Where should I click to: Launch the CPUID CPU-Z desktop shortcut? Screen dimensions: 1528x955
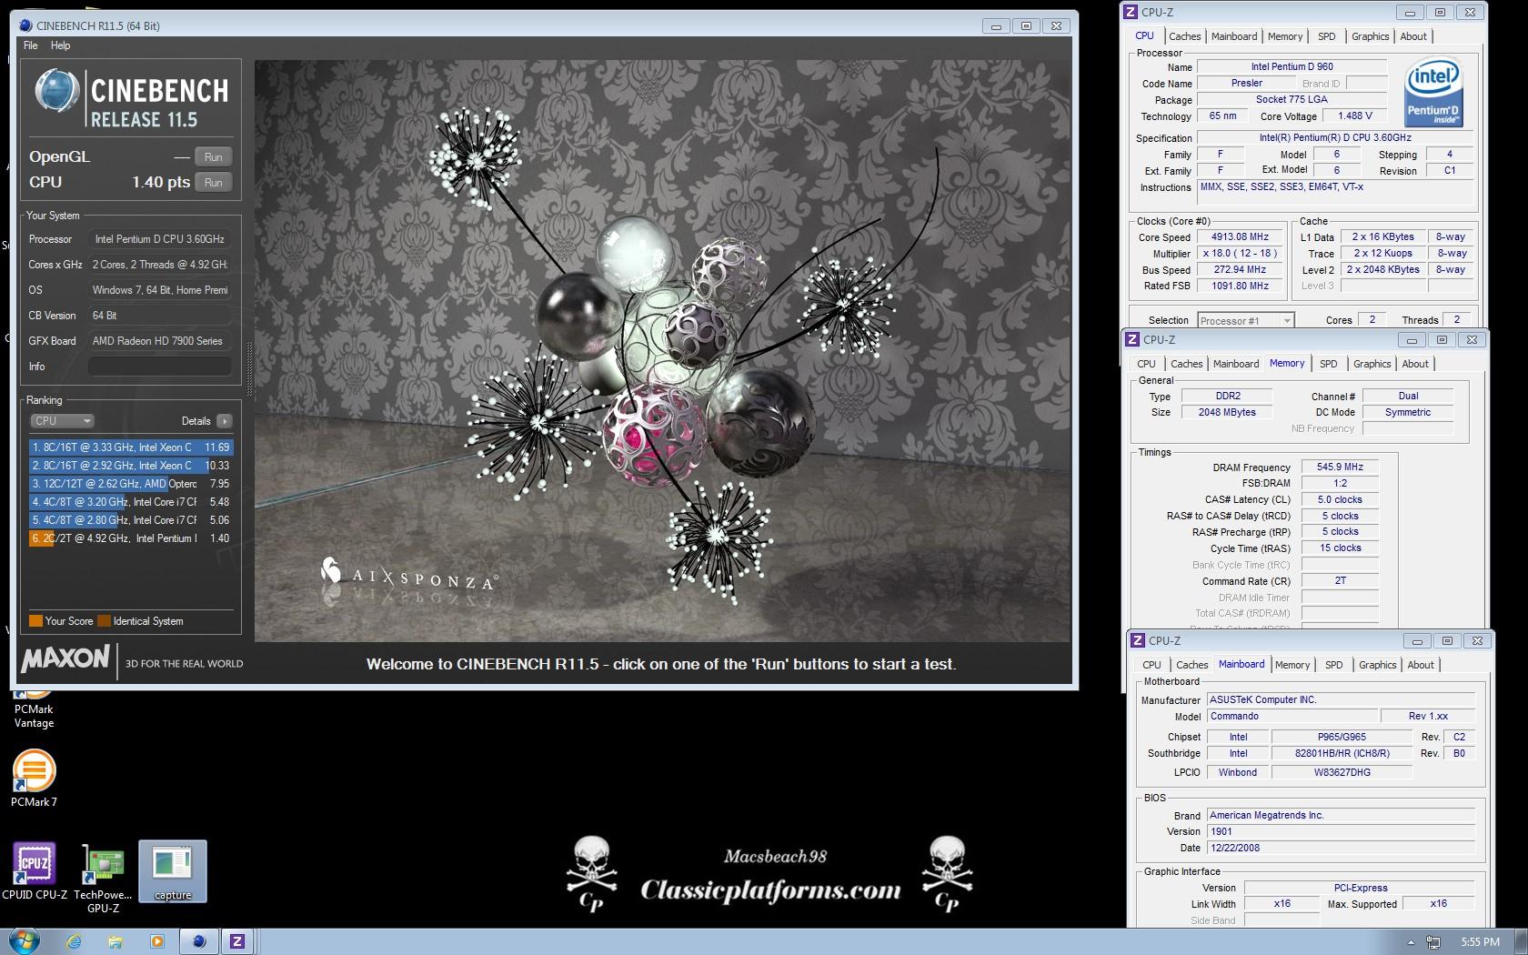(x=35, y=871)
